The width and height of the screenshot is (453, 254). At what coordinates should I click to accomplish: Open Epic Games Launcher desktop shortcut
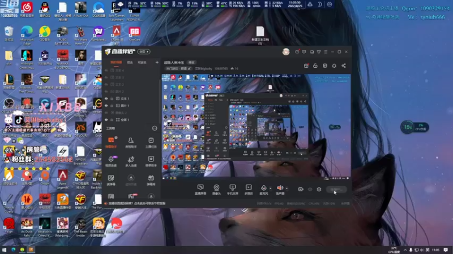[x=117, y=11]
